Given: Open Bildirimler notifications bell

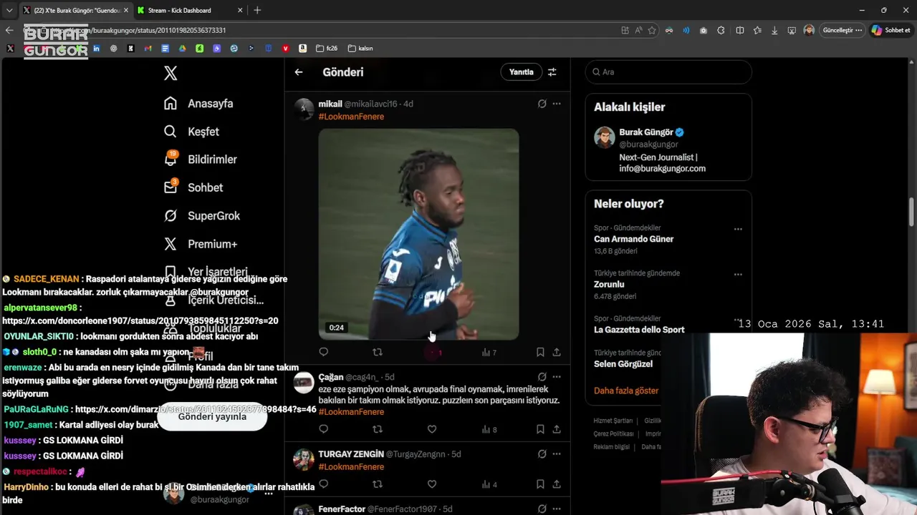Looking at the screenshot, I should click(x=200, y=160).
